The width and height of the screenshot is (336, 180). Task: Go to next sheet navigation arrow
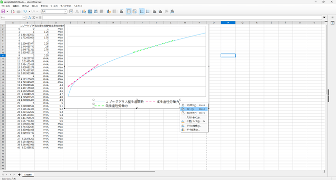click(x=10, y=175)
